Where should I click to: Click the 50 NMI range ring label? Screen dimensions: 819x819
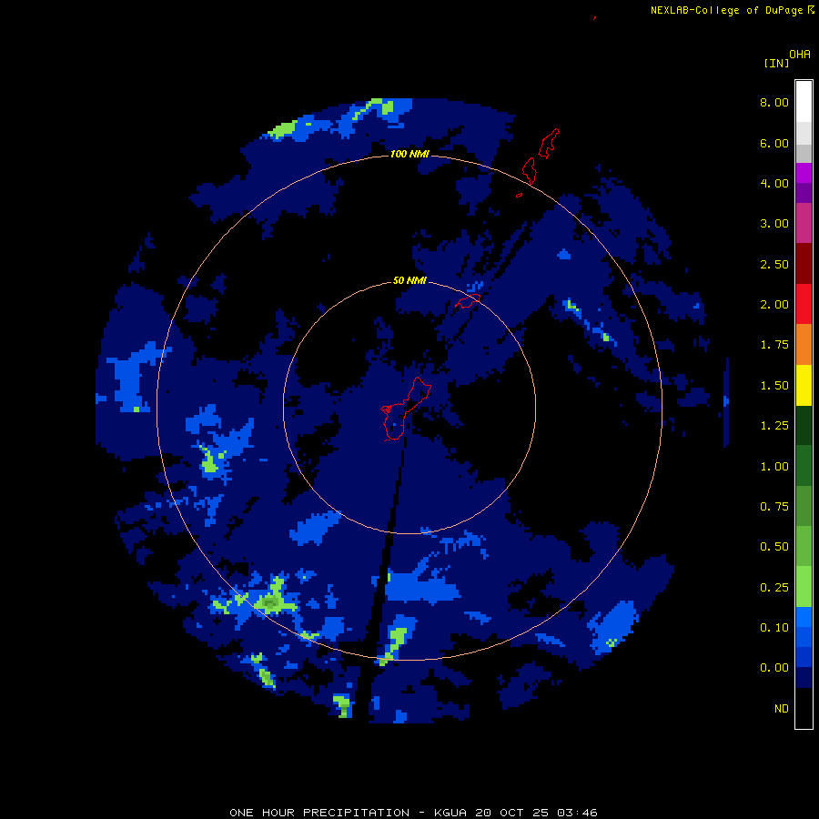click(x=409, y=280)
